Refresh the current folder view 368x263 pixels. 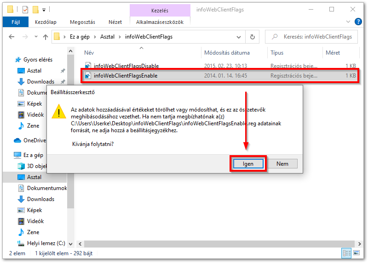pos(252,37)
